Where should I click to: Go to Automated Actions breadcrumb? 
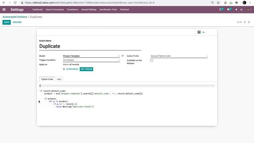pyautogui.click(x=15, y=17)
